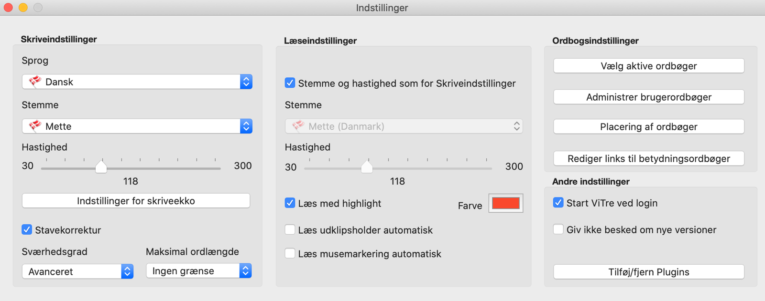Click the Hastighed slider handle under Skriveindstillinger
The width and height of the screenshot is (765, 301).
click(101, 167)
